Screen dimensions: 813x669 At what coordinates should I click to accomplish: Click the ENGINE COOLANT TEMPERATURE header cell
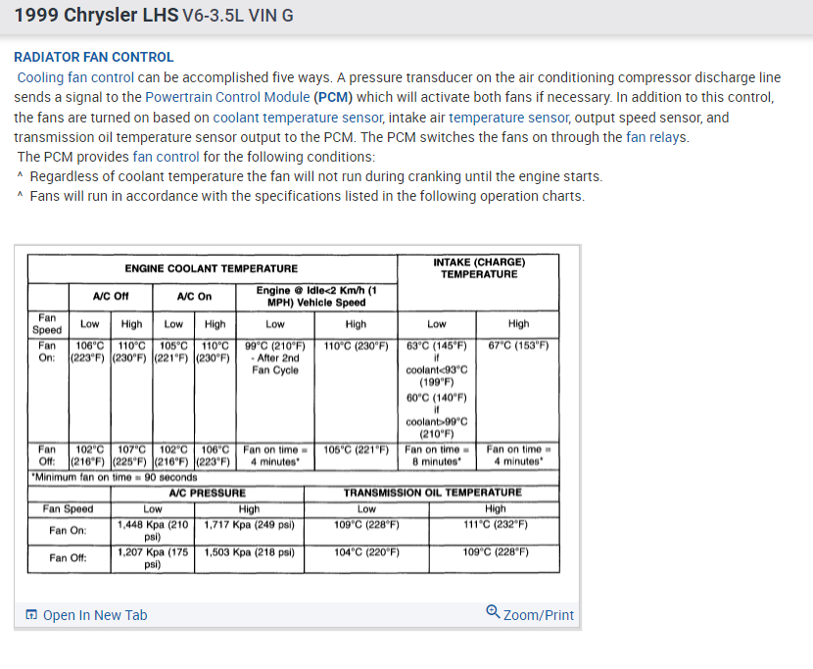point(212,268)
